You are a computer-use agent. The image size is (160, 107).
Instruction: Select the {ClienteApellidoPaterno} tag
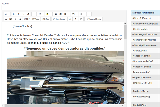144,40
